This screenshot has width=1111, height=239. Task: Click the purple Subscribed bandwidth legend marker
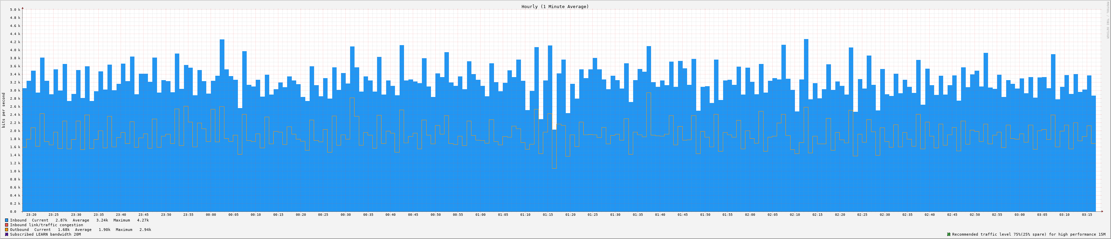(x=6, y=234)
